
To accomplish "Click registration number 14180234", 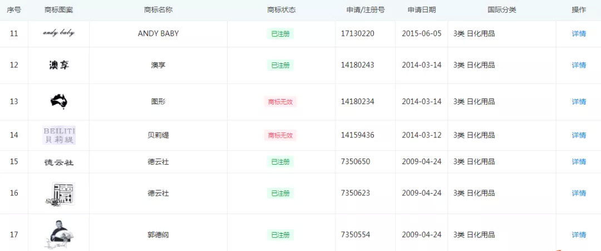I will click(358, 101).
